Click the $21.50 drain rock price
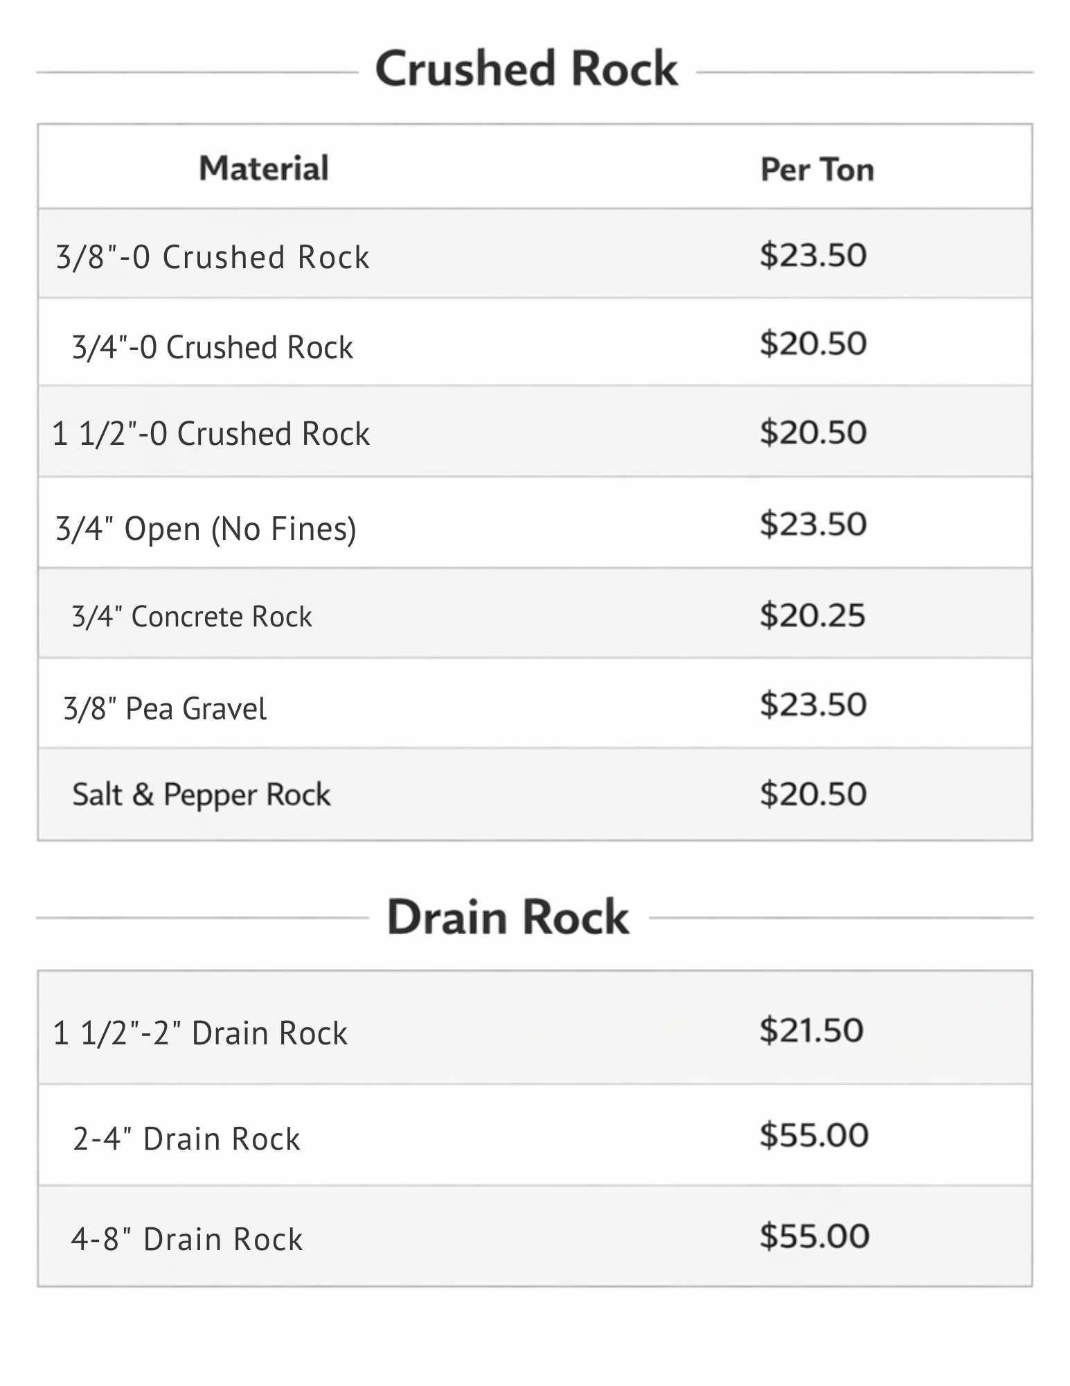 [812, 1030]
